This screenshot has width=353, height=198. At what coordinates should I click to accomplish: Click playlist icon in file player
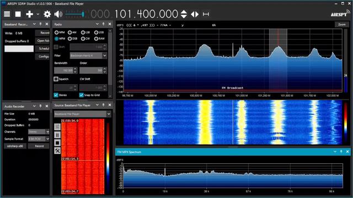(57, 127)
